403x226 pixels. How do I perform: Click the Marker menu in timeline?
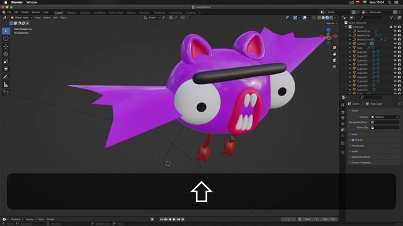(x=50, y=219)
